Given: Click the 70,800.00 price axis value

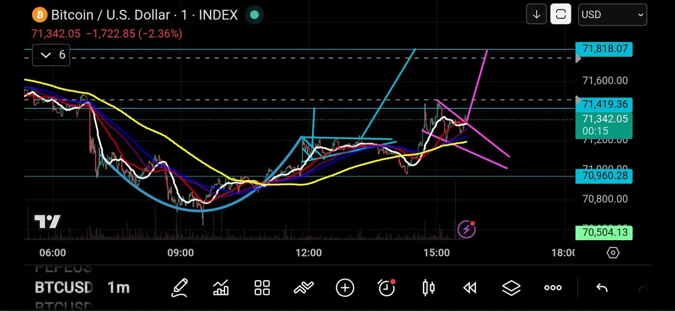Looking at the screenshot, I should 605,199.
